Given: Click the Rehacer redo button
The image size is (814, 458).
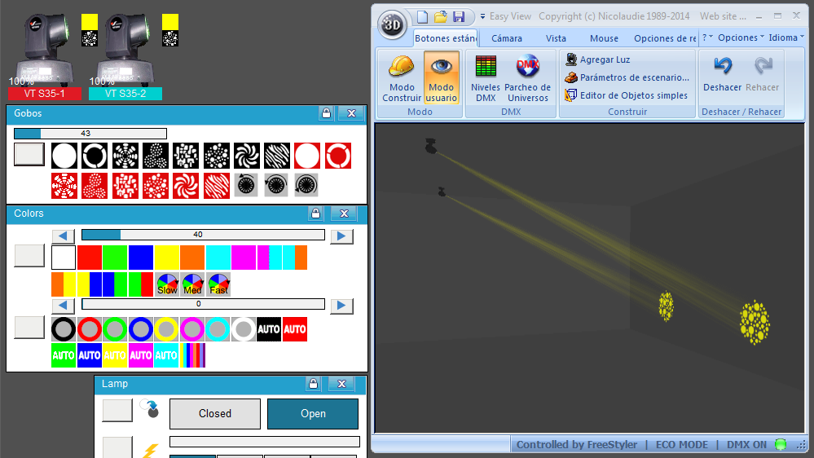Looking at the screenshot, I should (x=762, y=73).
